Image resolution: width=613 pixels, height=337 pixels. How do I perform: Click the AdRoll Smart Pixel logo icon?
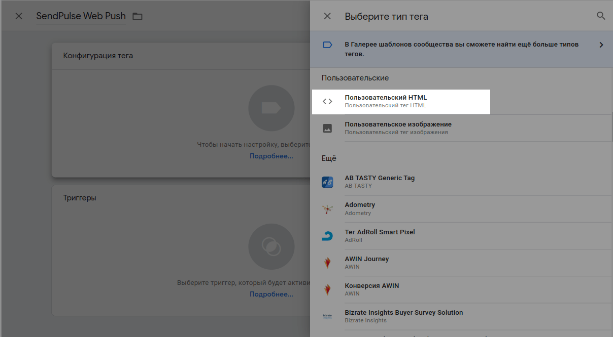click(327, 236)
